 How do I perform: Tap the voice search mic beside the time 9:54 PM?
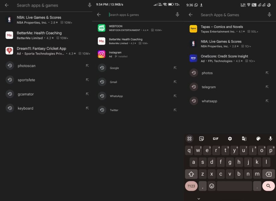(x=177, y=15)
